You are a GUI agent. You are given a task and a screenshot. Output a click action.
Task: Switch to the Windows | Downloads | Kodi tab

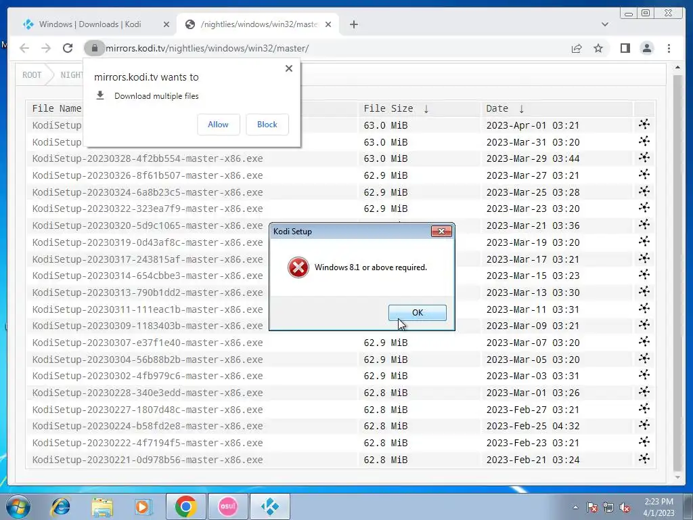click(x=90, y=24)
